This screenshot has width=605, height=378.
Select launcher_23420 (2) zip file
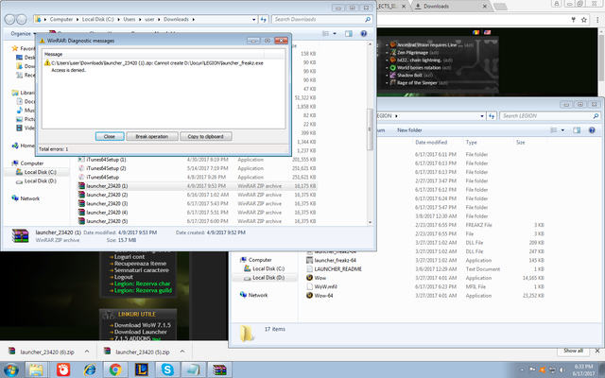(x=198, y=195)
